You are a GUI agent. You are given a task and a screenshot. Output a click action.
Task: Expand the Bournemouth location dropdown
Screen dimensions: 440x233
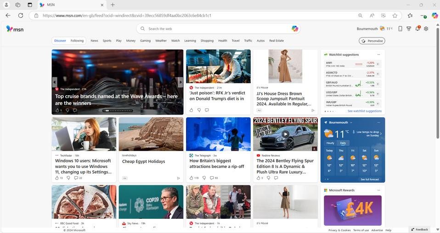(351, 123)
